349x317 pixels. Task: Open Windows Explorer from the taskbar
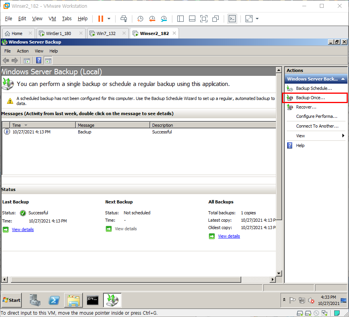tap(74, 300)
